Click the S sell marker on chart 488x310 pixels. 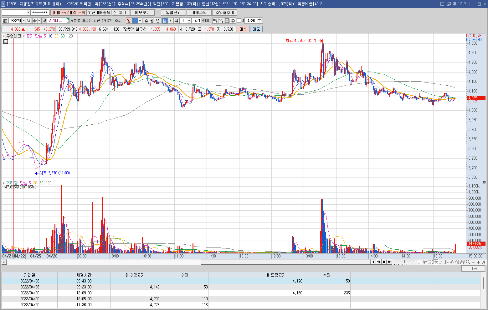click(x=92, y=75)
